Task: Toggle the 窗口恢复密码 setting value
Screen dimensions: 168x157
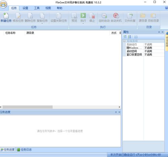Action: (x=154, y=54)
